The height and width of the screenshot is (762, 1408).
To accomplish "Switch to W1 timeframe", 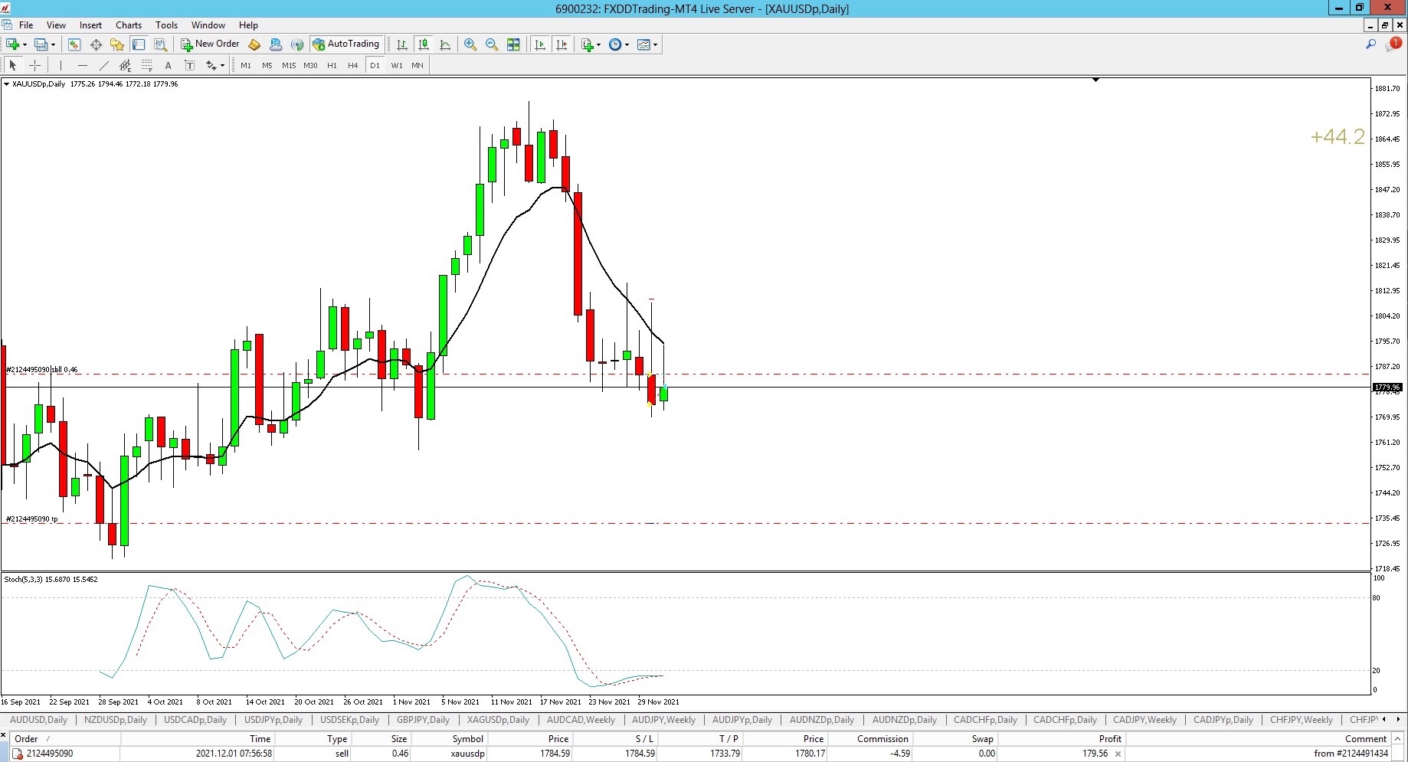I will point(396,65).
